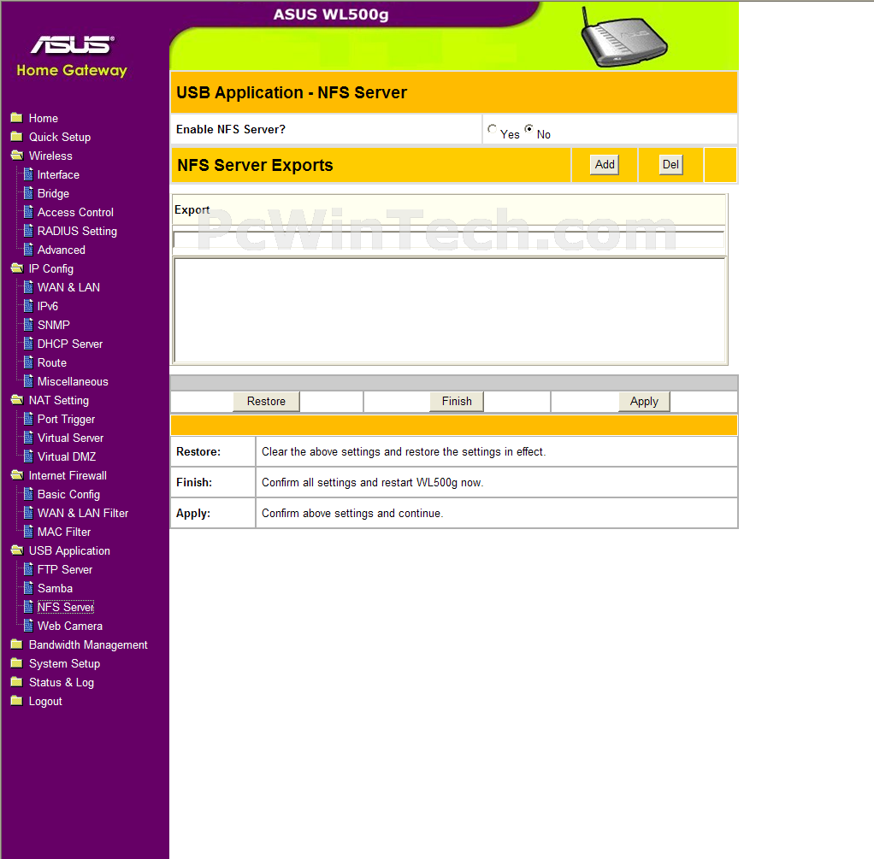Go to Bandwidth Management
The width and height of the screenshot is (874, 859).
tap(88, 645)
